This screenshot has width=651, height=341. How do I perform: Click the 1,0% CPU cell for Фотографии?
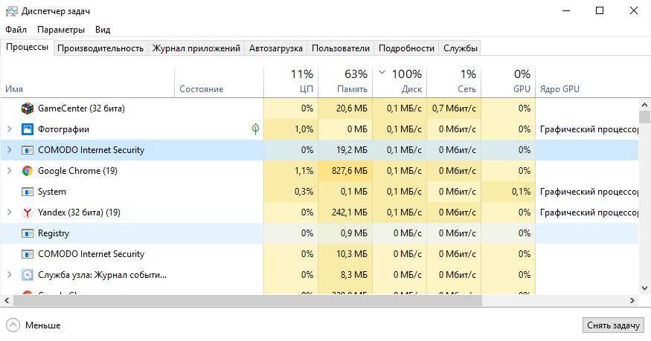(x=291, y=129)
